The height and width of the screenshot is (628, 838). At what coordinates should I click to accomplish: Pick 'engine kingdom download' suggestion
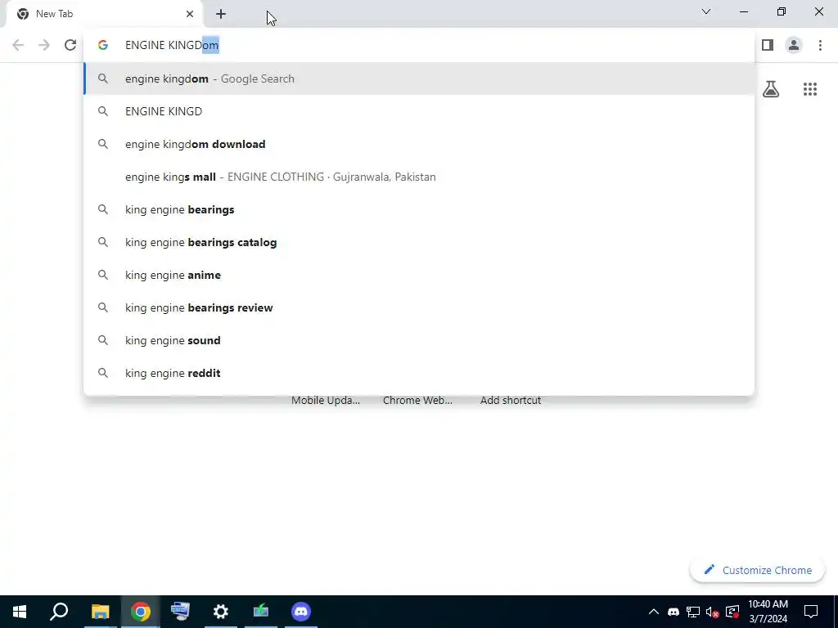click(419, 144)
